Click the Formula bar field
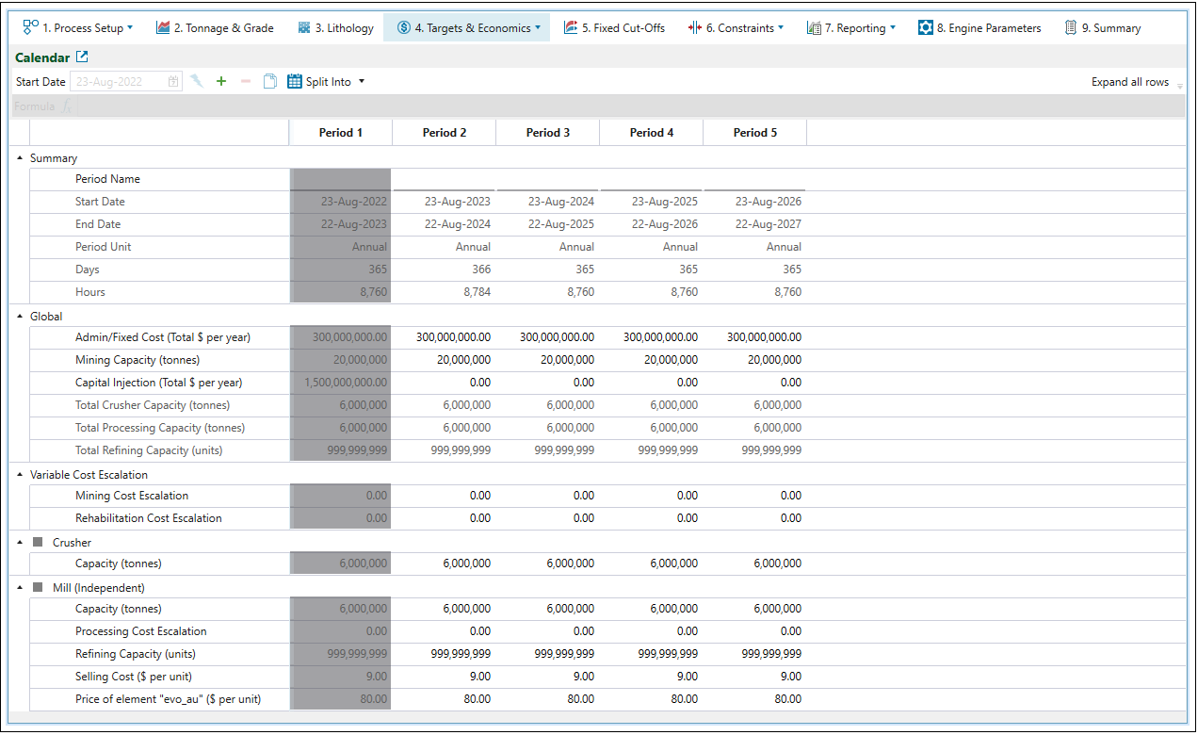 point(629,106)
